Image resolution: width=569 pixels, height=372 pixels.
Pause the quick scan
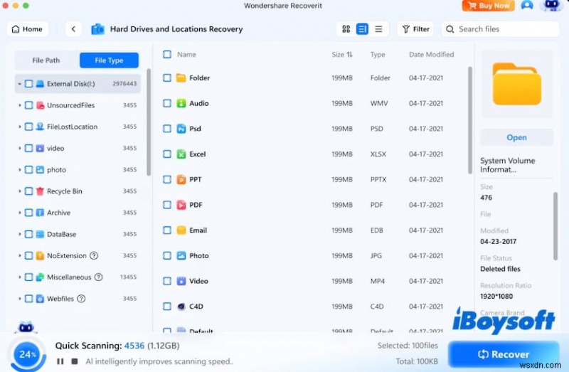coord(60,361)
